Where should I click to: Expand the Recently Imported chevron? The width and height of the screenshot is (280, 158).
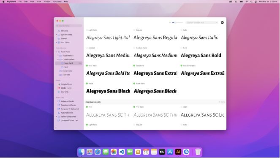(56, 117)
